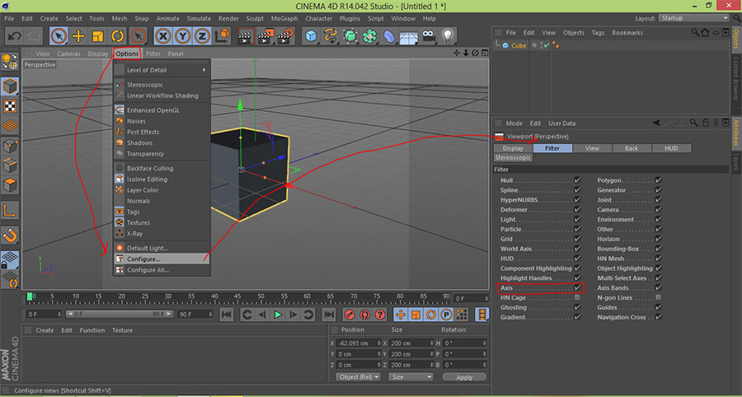This screenshot has height=397, width=742.
Task: Adjust the H rotation stepper arrows
Action: click(485, 343)
